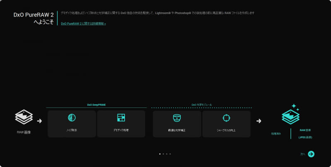Click the (JPEG 画像) label

click(305, 137)
